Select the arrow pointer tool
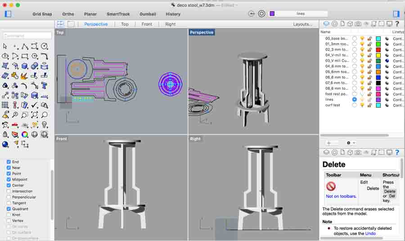The image size is (405, 241). point(5,46)
